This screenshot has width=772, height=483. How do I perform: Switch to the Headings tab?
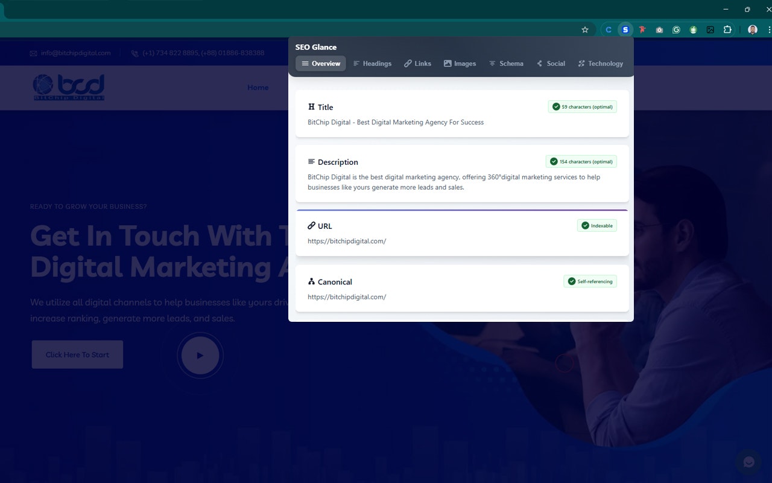pos(372,63)
